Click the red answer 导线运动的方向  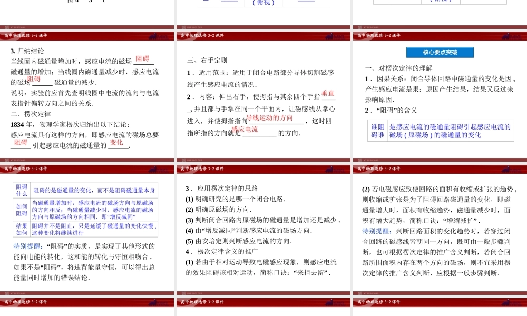[x=269, y=118]
